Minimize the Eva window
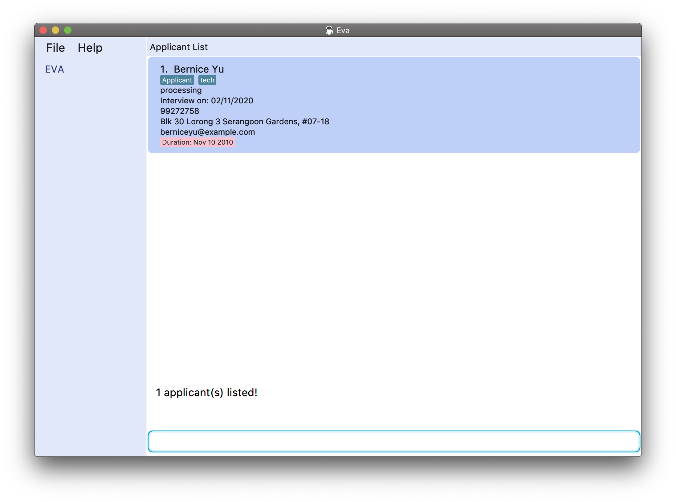The height and width of the screenshot is (502, 676). tap(55, 30)
